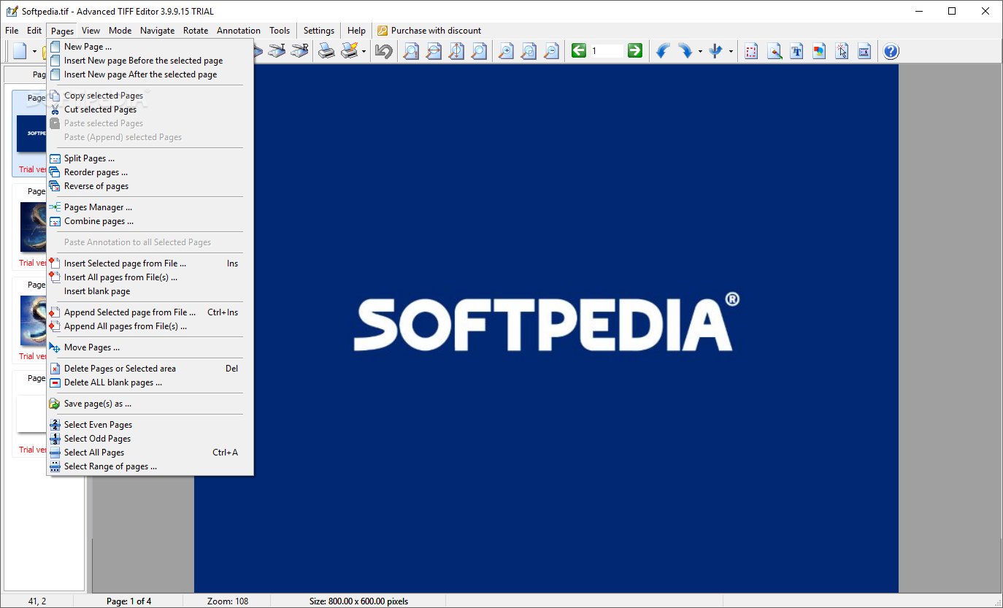The width and height of the screenshot is (1003, 608).
Task: Open dropdown arrow beside rotate right icon
Action: click(x=700, y=52)
